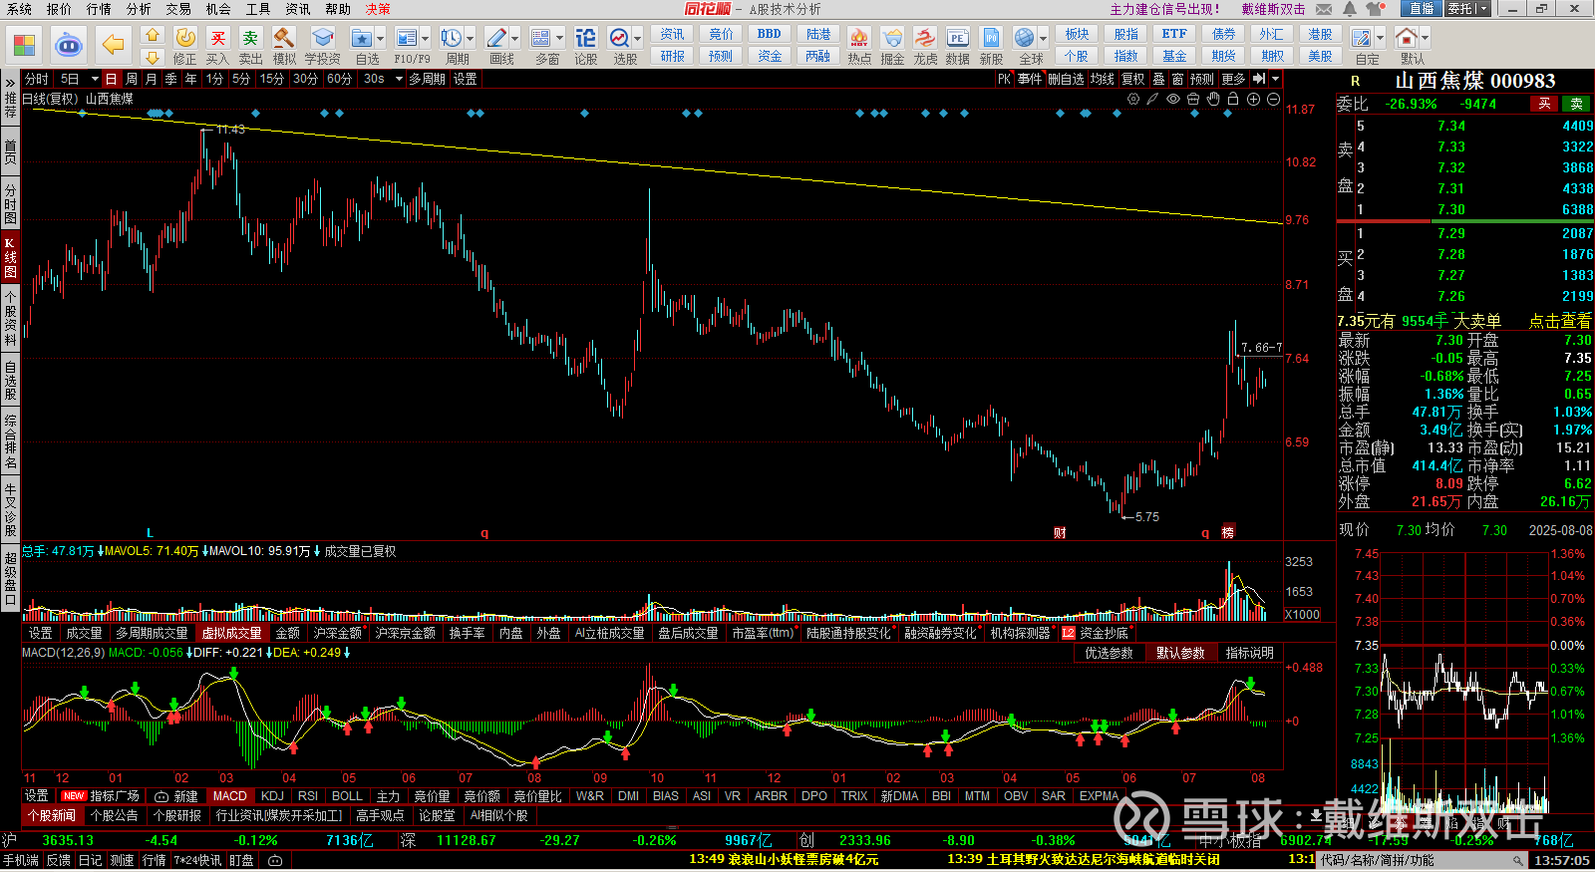Open the 交易 menu
Viewport: 1595px width, 872px height.
pyautogui.click(x=178, y=9)
